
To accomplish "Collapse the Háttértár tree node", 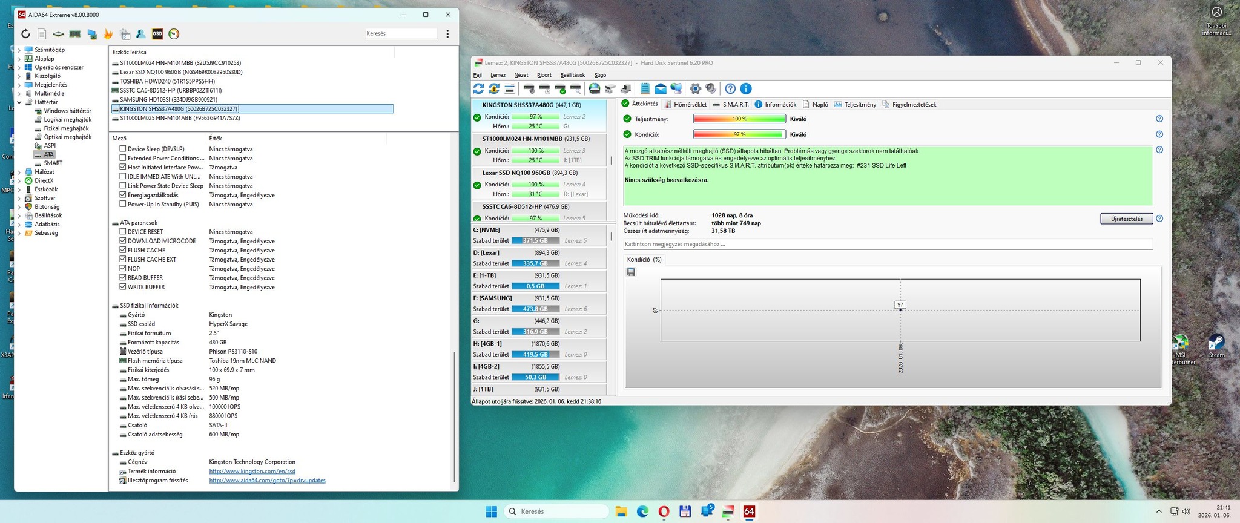I will pos(19,102).
